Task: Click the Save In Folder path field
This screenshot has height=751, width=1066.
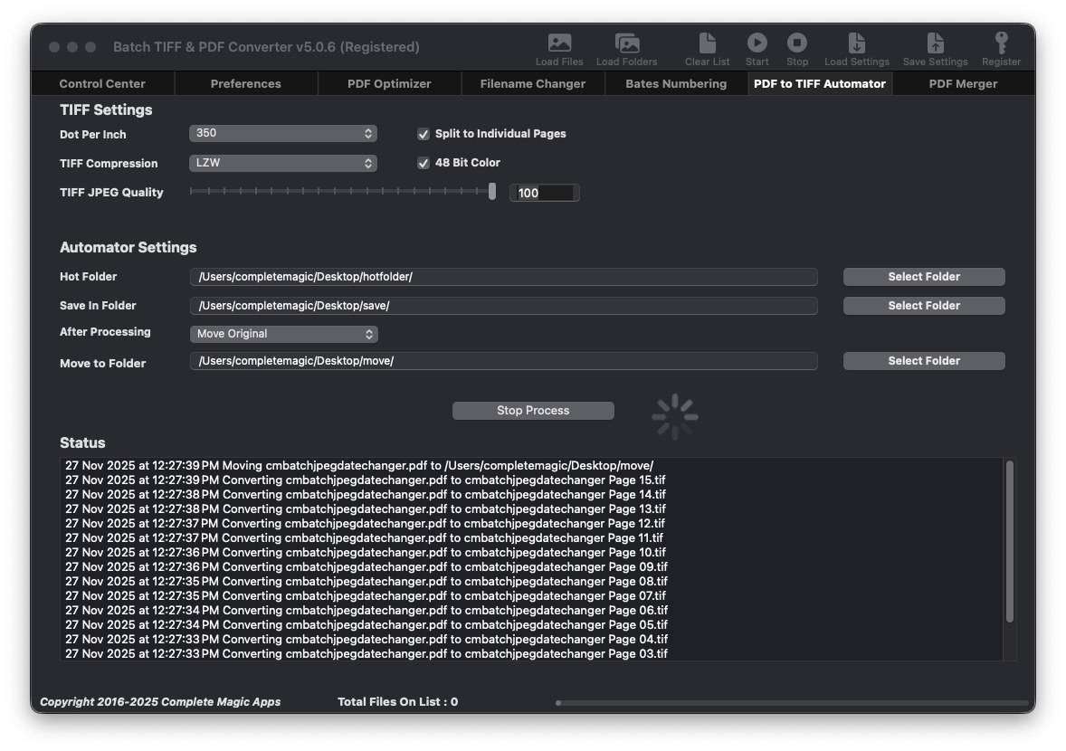Action: [503, 306]
